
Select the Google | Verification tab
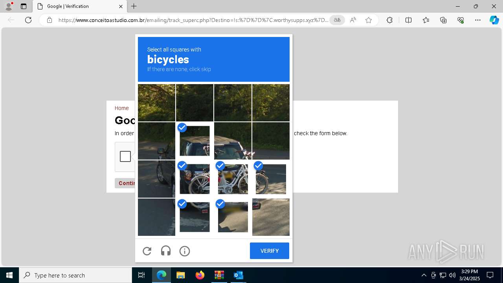pyautogui.click(x=79, y=6)
